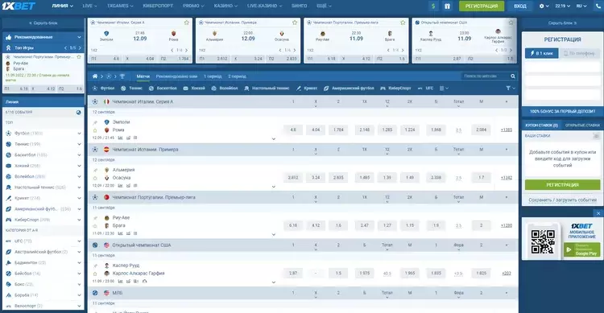This screenshot has height=313, width=604.
Task: Expand Теннис in the left sidebar
Action: (x=79, y=144)
